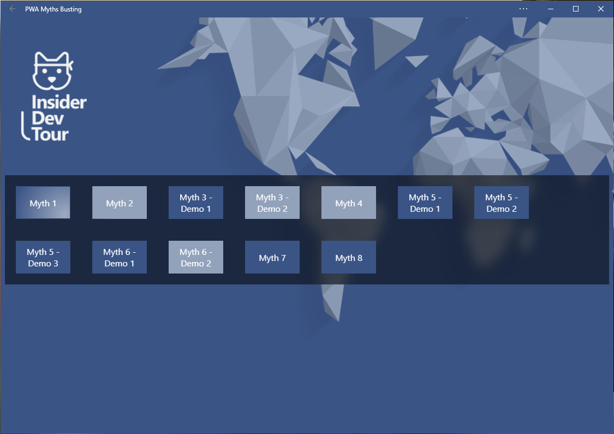Open the three-dot more options menu
This screenshot has width=614, height=434.
[523, 9]
